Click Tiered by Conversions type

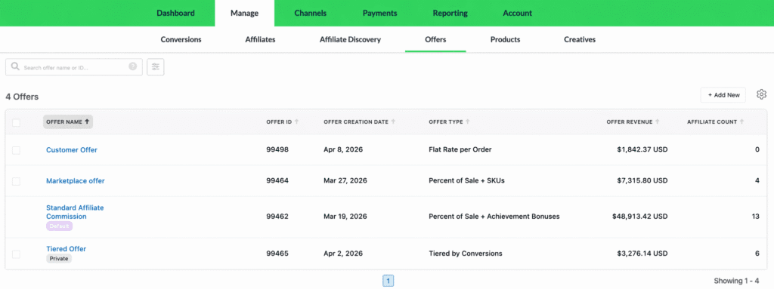coord(466,254)
